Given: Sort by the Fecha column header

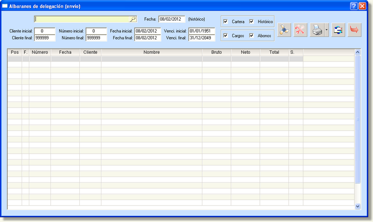Looking at the screenshot, I should click(x=65, y=52).
